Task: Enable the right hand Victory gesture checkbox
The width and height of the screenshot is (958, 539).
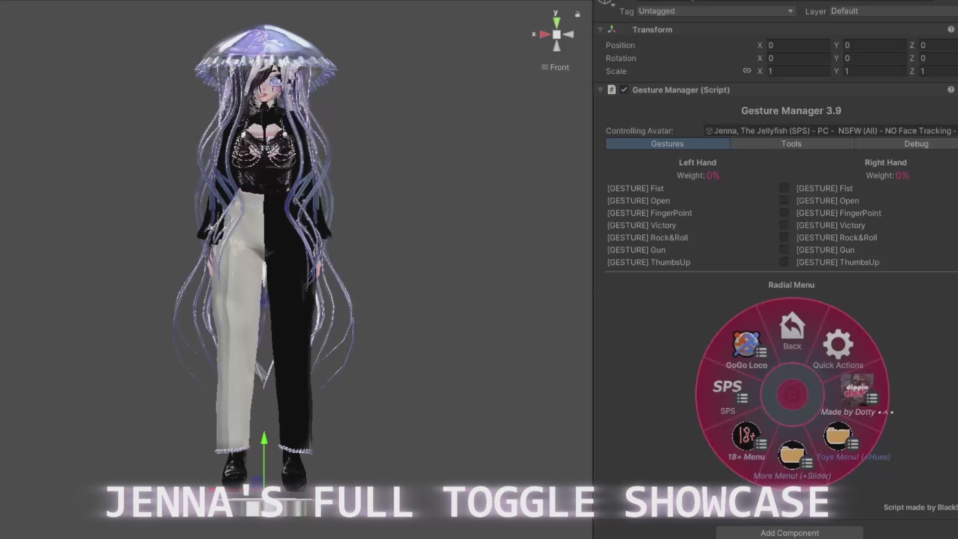Action: coord(784,225)
